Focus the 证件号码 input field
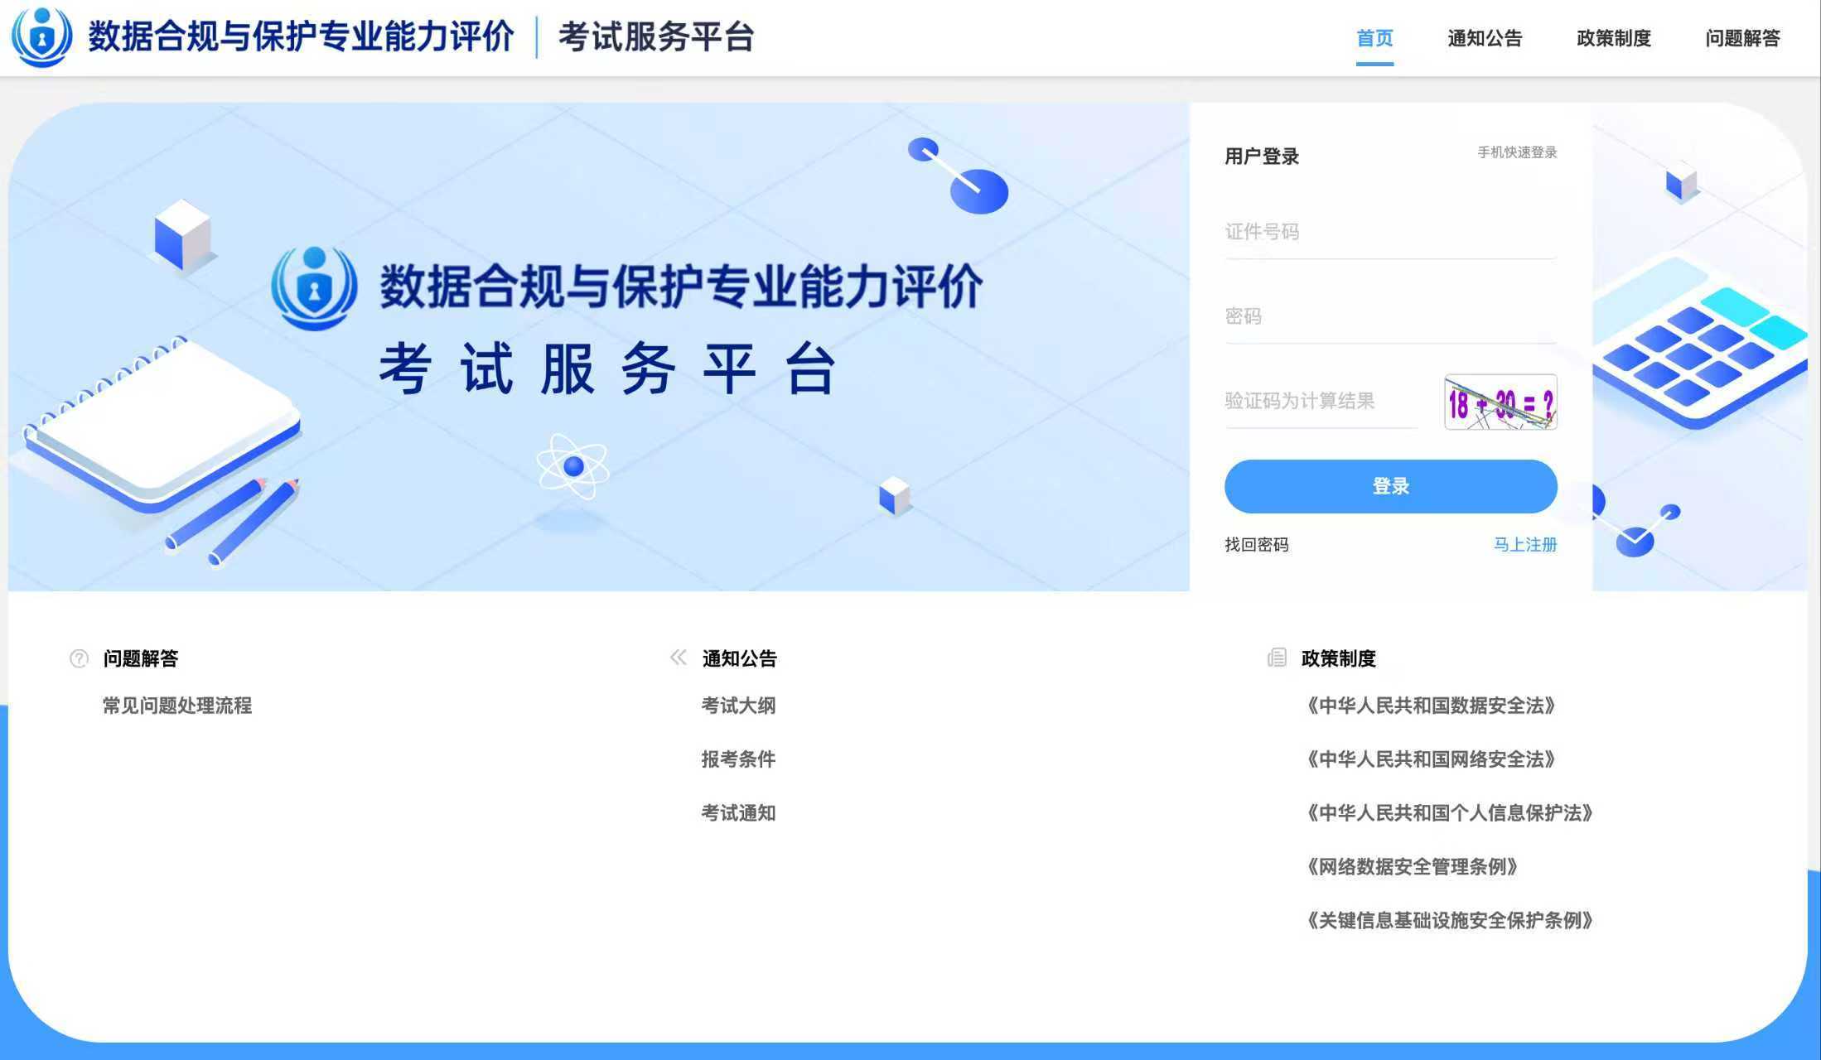 click(x=1389, y=233)
